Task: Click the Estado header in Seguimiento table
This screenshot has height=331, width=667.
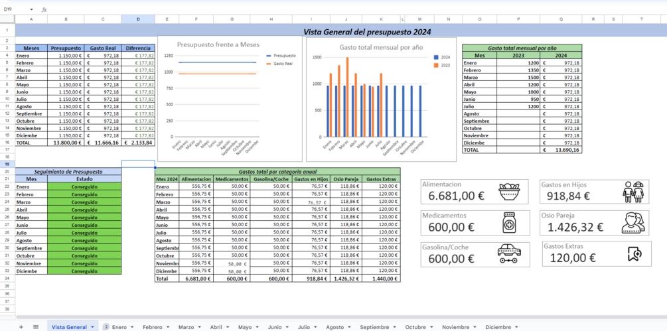Action: pos(84,179)
